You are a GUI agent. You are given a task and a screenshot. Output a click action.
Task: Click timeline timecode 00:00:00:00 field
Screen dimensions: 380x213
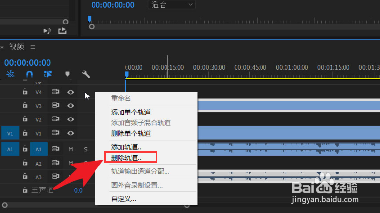tap(27, 63)
